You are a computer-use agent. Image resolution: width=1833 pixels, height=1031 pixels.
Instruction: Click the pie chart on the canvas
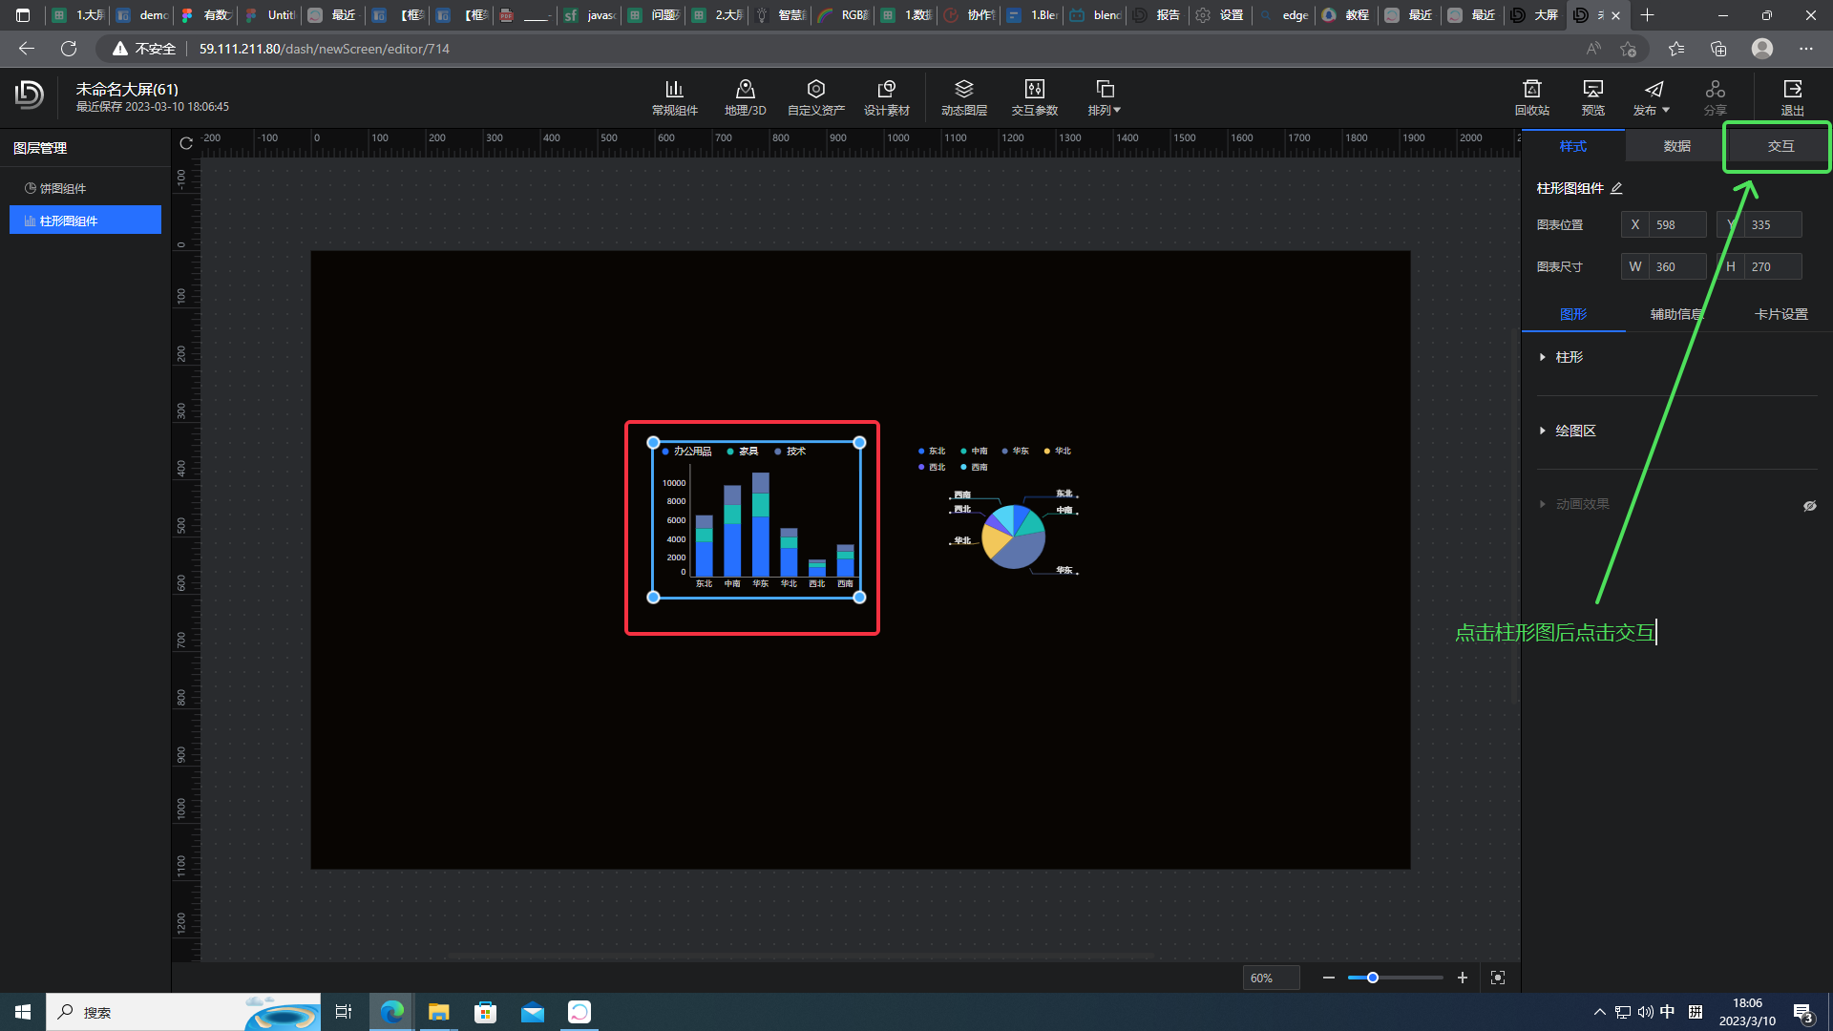coord(1014,537)
